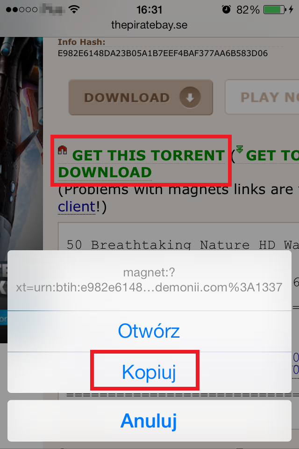Choose Otwórz in the action sheet

coord(149,331)
